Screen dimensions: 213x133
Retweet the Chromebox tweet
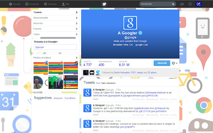click(x=152, y=131)
